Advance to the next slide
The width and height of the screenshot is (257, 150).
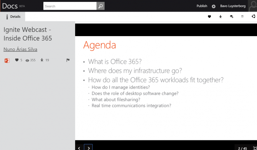pos(89,148)
